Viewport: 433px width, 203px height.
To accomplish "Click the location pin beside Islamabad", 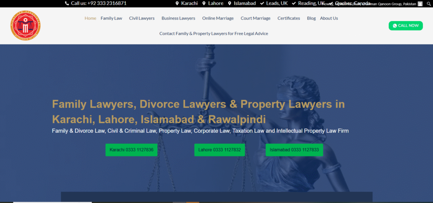I will pos(230,3).
